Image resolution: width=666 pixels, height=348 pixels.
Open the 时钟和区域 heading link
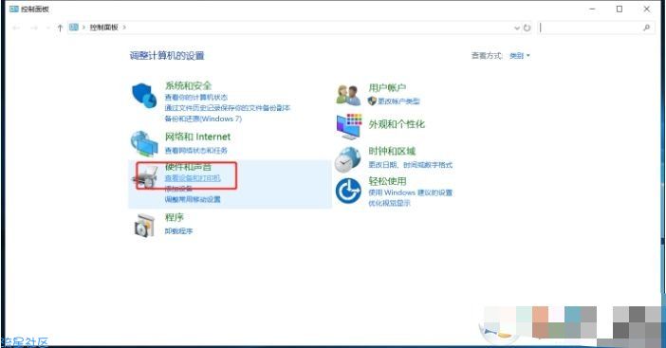392,151
